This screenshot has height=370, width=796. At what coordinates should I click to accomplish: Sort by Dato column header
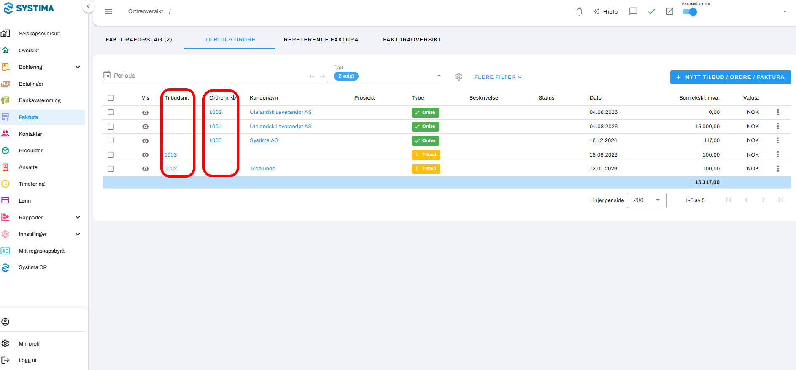595,98
